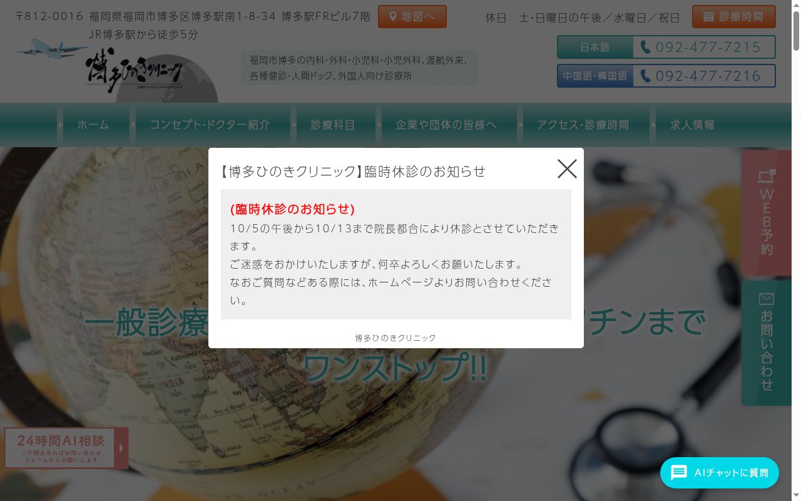Viewport: 801px width, 501px height.
Task: Click the scrollbar up arrow
Action: click(x=796, y=5)
